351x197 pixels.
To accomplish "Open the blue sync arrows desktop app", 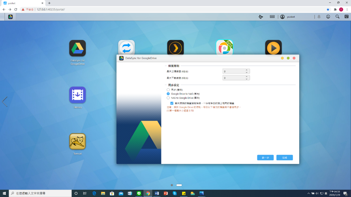I will point(126,47).
